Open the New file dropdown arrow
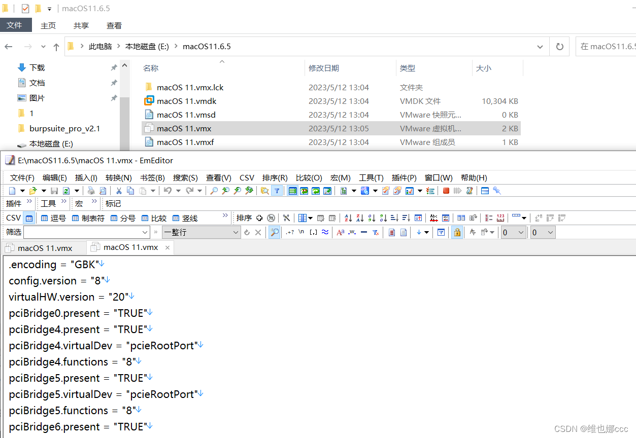The width and height of the screenshot is (636, 438). (x=22, y=191)
